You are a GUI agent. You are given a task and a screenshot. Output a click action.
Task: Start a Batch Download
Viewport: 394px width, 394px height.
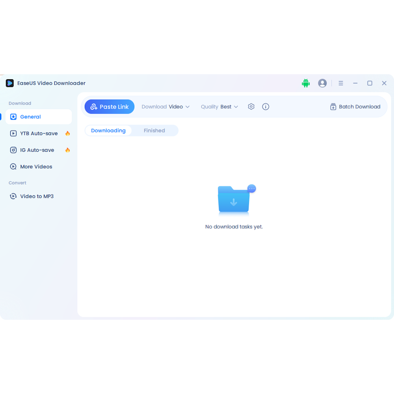[355, 106]
